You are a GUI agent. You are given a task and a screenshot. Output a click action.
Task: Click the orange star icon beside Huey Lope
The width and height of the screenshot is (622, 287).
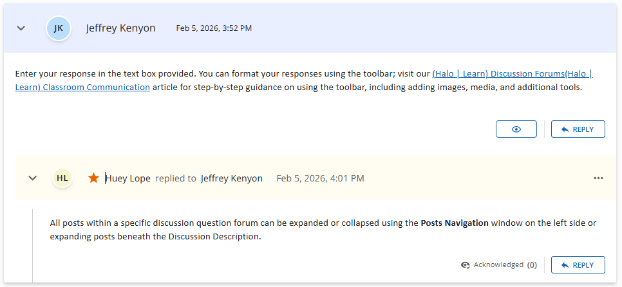tap(94, 178)
